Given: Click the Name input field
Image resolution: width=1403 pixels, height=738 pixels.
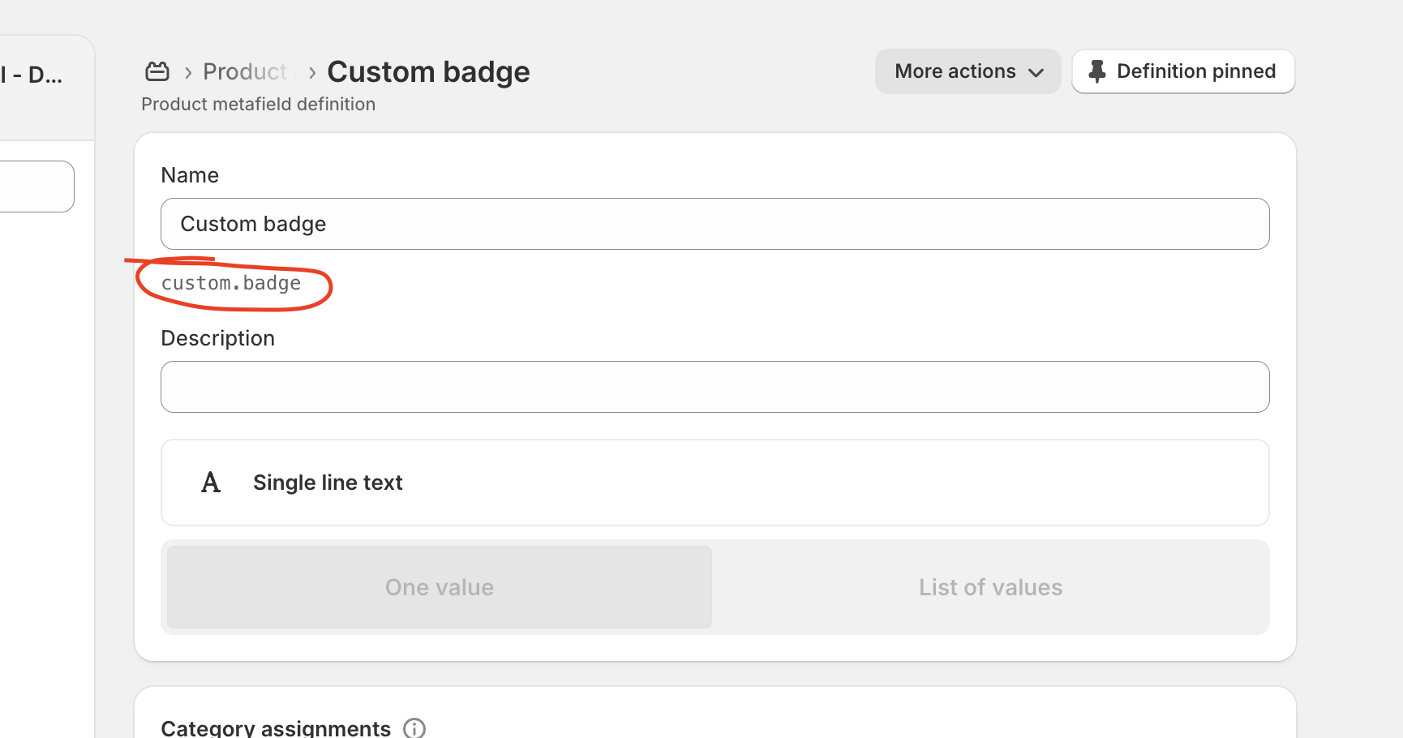Looking at the screenshot, I should (715, 224).
